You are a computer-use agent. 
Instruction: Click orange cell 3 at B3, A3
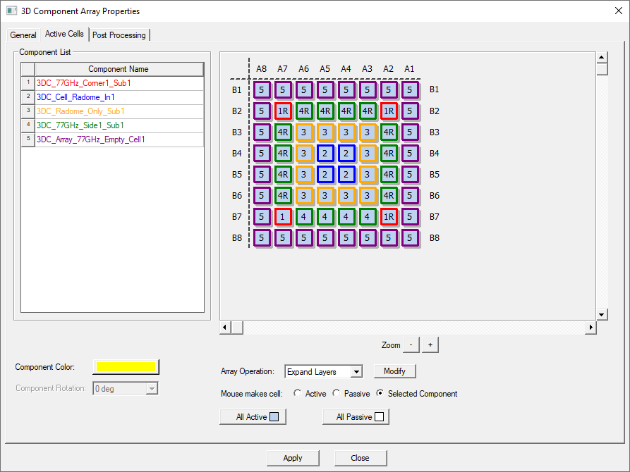coord(368,132)
